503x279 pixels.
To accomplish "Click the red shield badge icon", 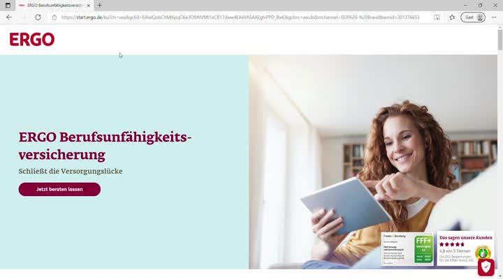I will (486, 267).
